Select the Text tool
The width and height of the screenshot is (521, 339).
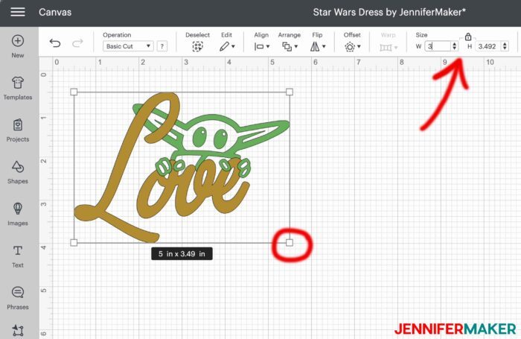18,256
